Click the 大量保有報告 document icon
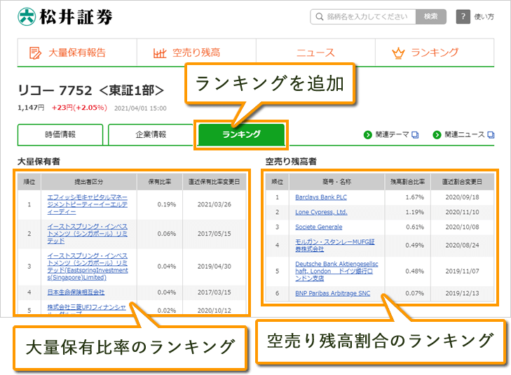The width and height of the screenshot is (511, 375). (35, 52)
